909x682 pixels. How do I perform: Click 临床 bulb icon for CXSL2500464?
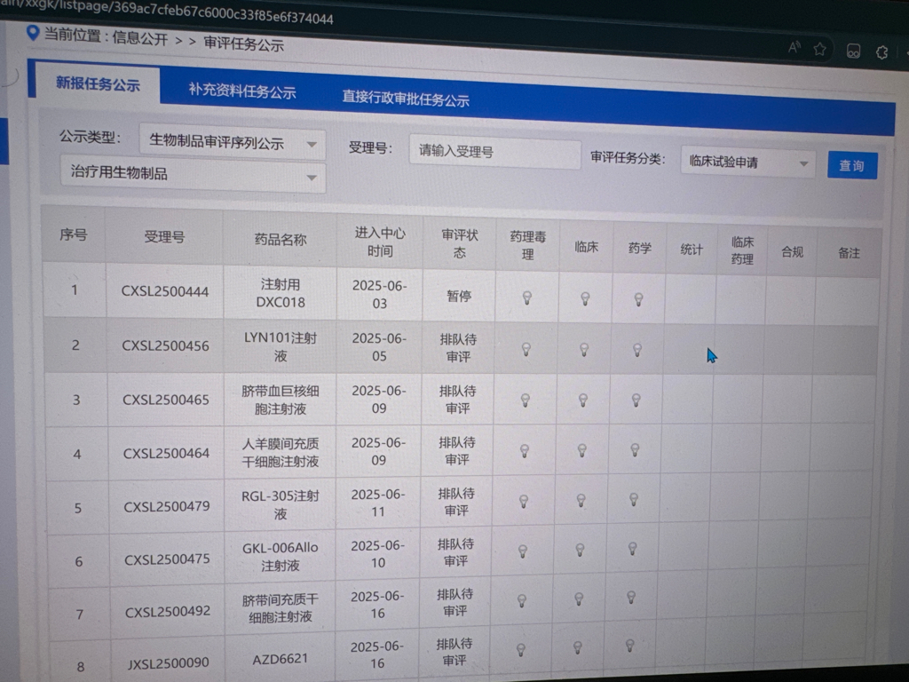coord(582,450)
